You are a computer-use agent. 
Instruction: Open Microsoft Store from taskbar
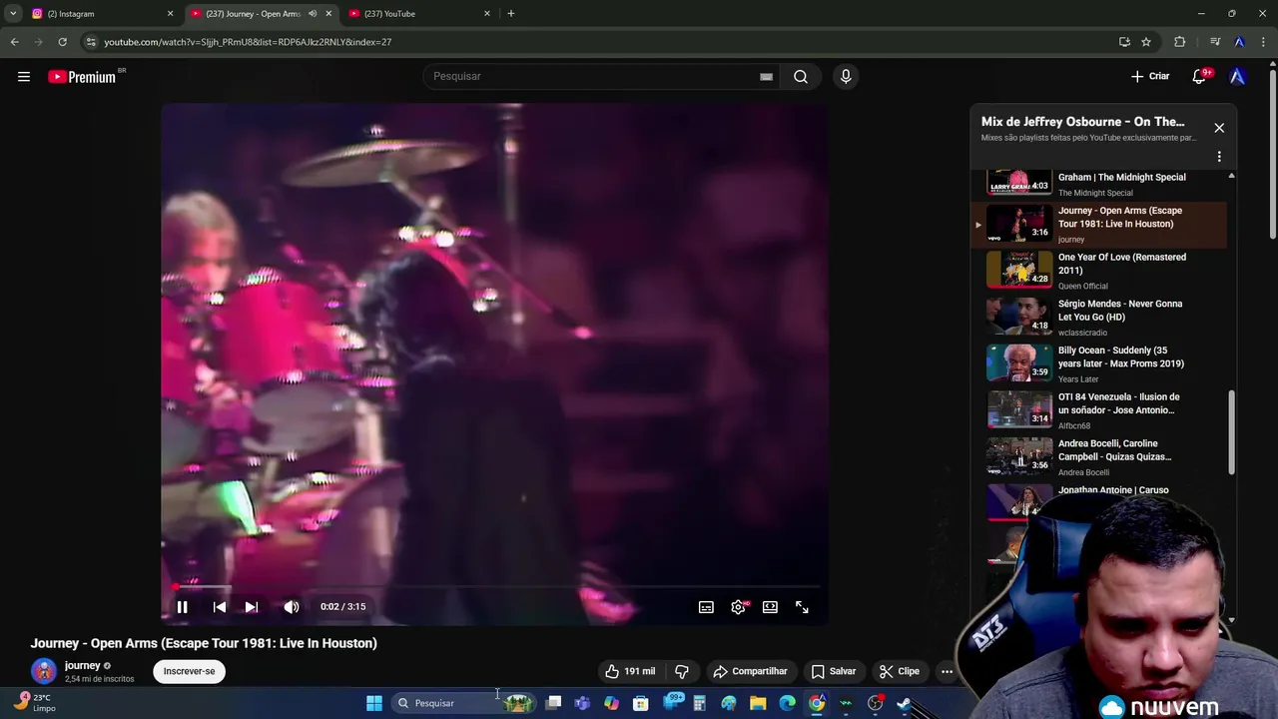tap(641, 703)
